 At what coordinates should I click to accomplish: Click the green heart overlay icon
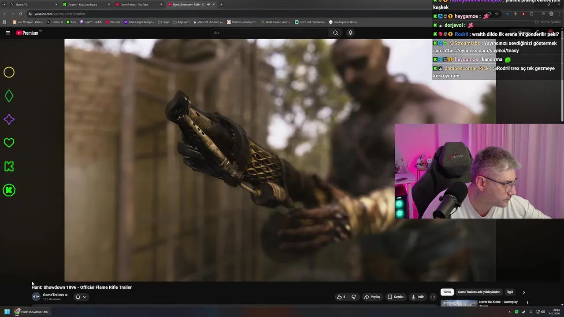click(9, 143)
